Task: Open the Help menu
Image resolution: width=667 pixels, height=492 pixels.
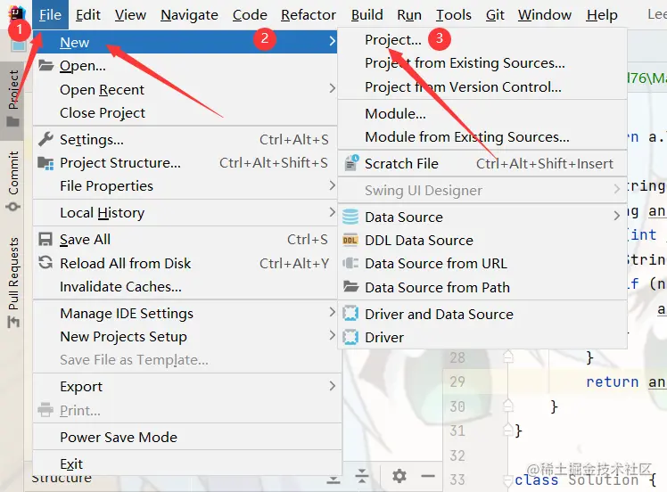Action: [x=602, y=15]
